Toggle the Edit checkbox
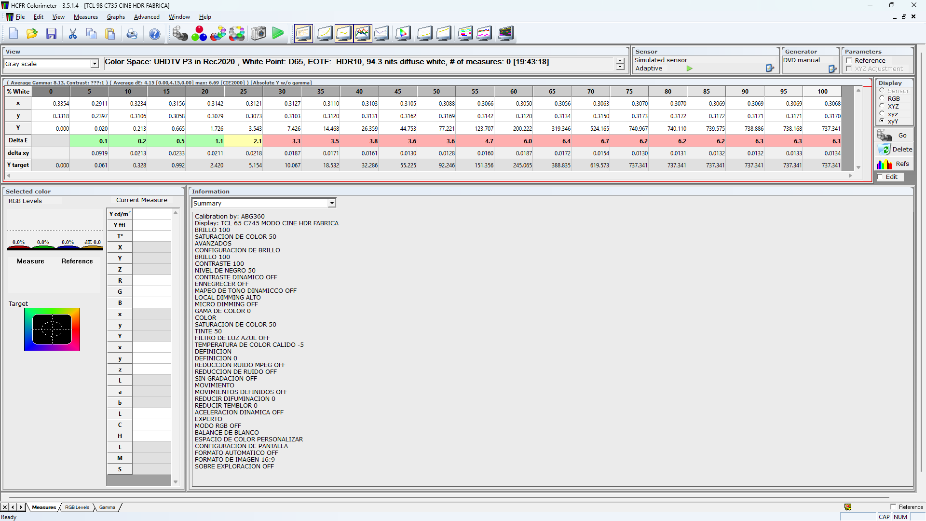This screenshot has width=926, height=521. pyautogui.click(x=880, y=177)
